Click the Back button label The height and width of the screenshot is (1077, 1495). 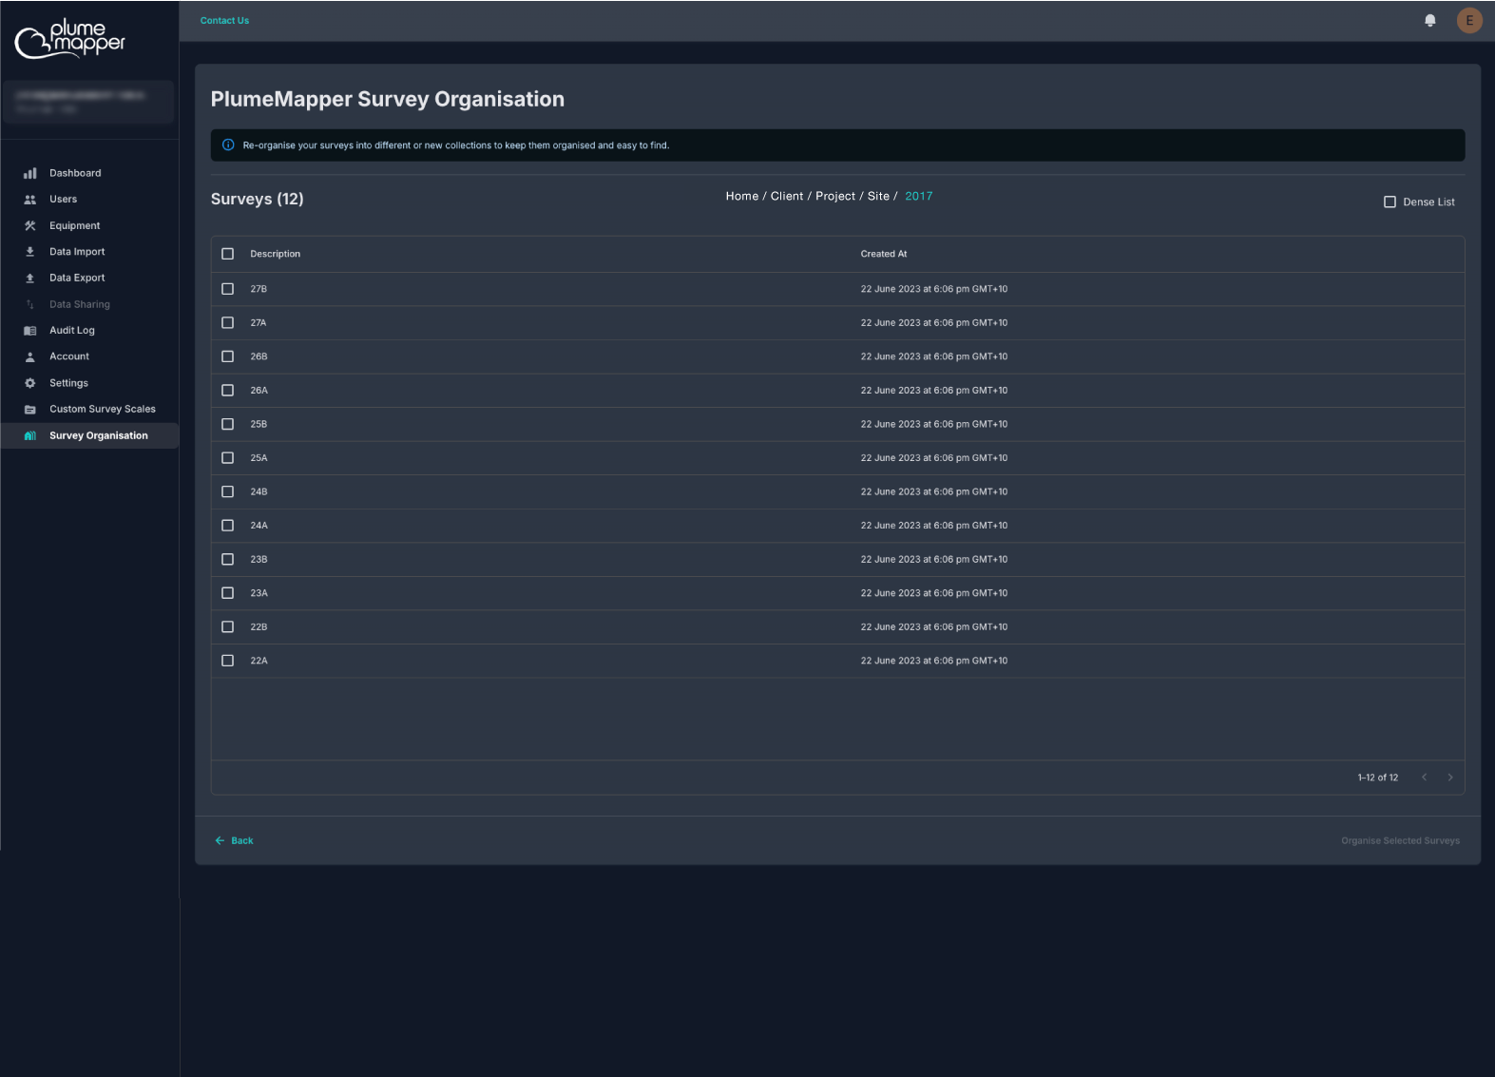coord(242,841)
